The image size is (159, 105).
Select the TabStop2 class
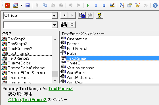[x=16, y=39]
